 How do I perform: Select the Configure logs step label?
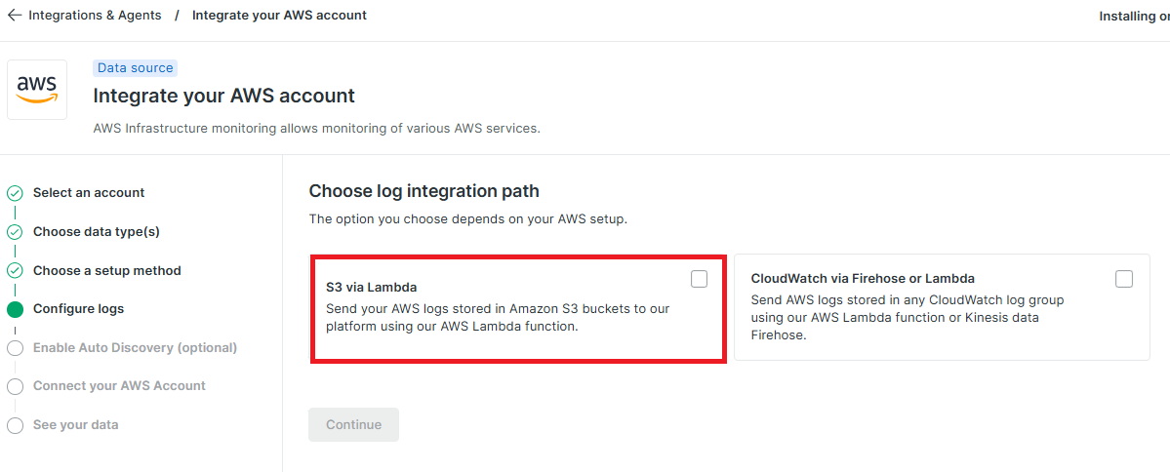click(78, 309)
